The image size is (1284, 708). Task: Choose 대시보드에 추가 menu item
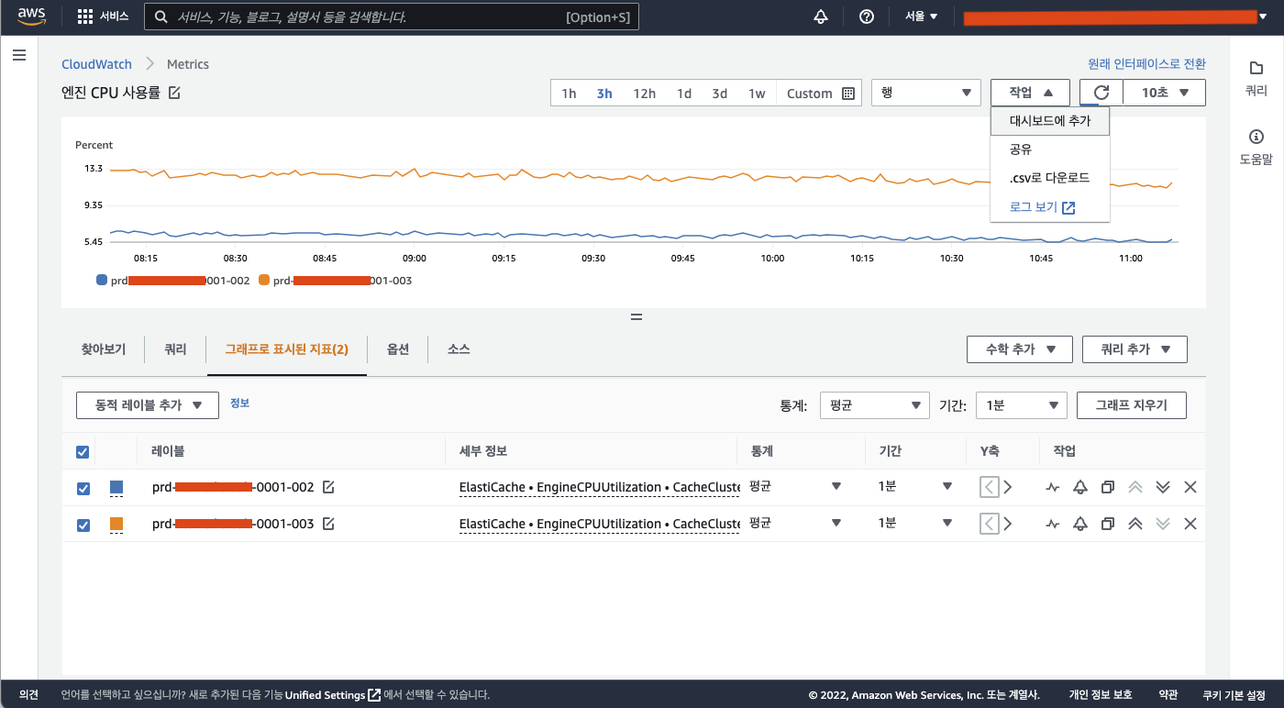pos(1050,120)
